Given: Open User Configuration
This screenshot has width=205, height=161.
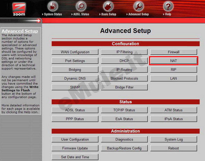Looking at the screenshot, I should (75, 139).
